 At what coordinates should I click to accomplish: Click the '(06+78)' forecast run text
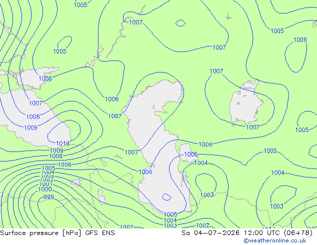(298, 233)
